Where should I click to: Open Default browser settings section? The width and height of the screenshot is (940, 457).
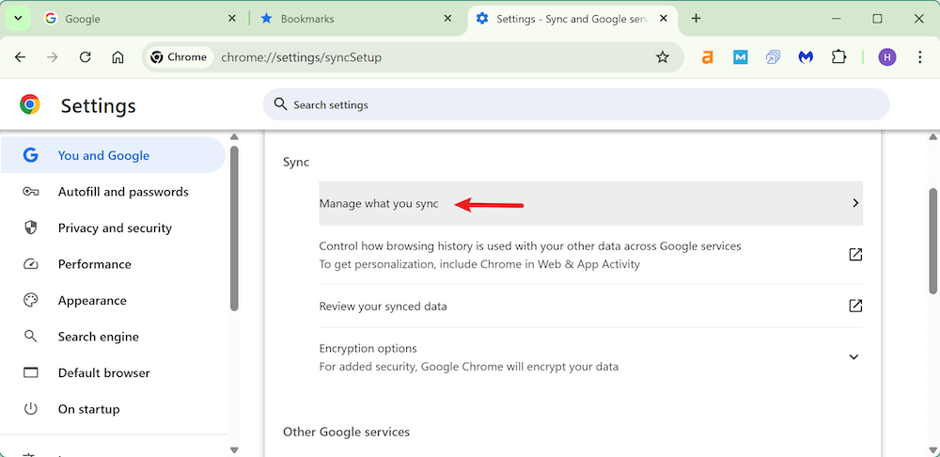click(x=113, y=373)
